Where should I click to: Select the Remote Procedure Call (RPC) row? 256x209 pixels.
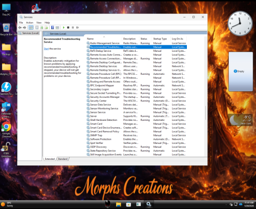coord(137,74)
